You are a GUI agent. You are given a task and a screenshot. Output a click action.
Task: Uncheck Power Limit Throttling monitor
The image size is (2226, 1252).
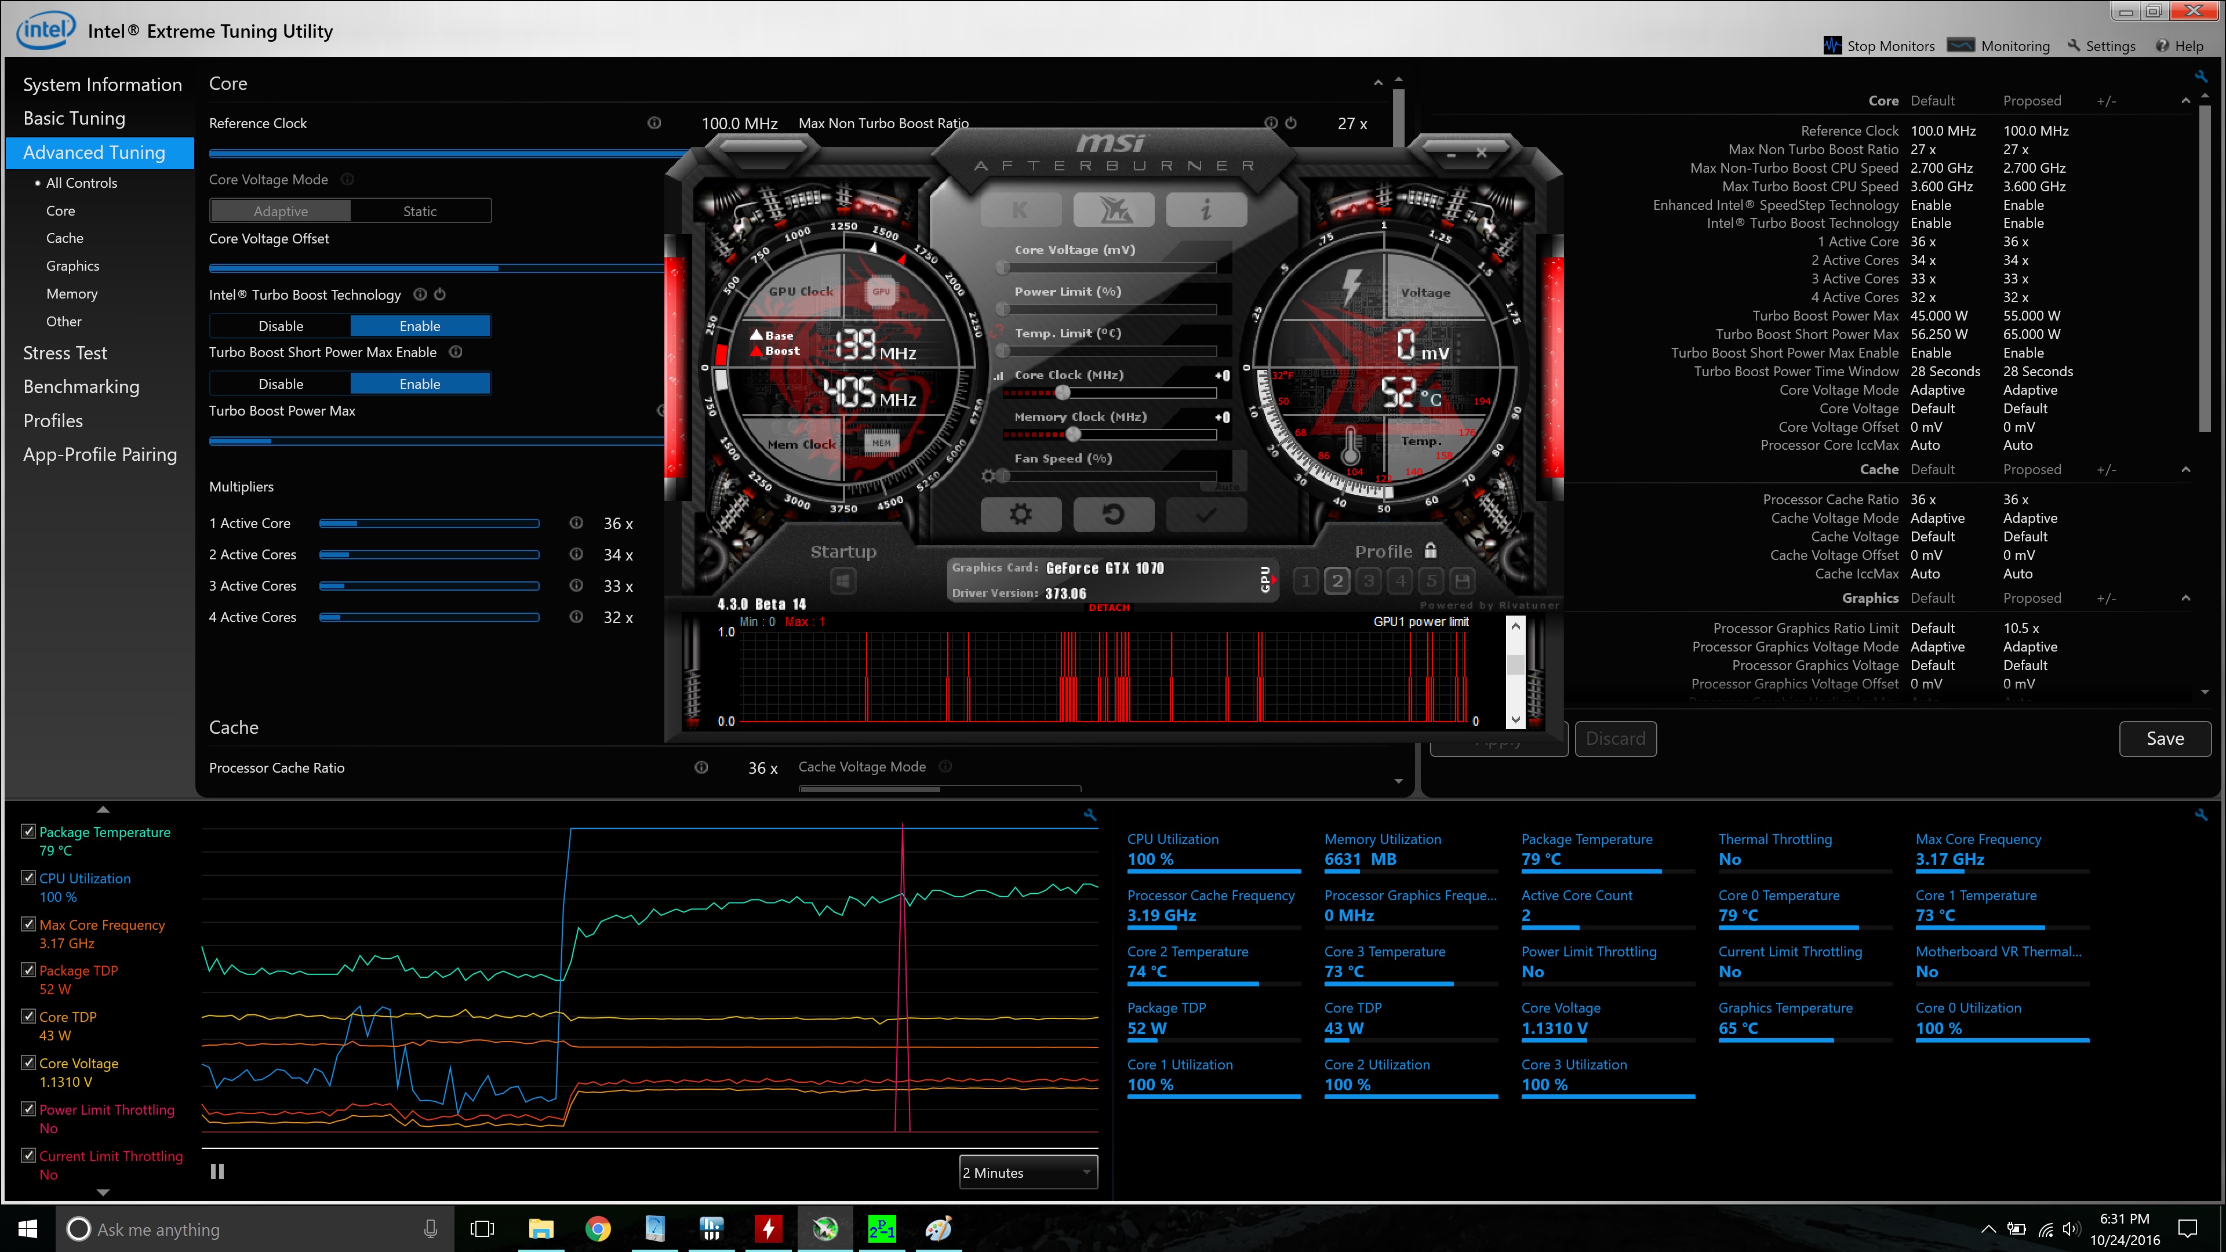coord(28,1109)
